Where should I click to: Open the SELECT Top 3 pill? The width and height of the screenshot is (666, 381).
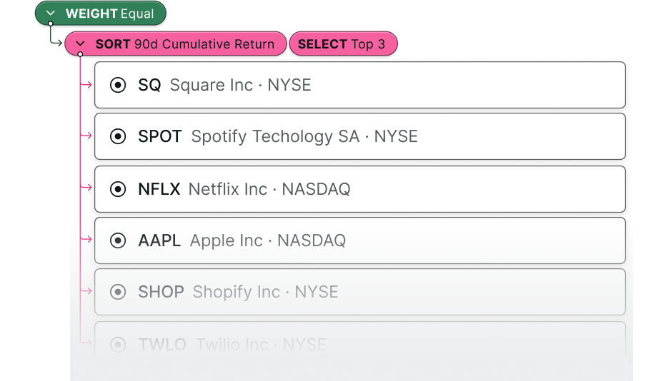(342, 44)
